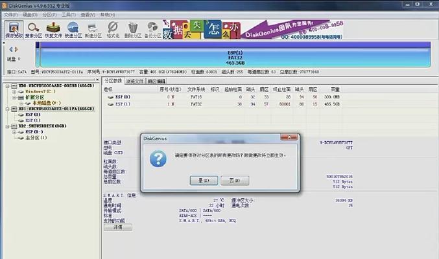Select the 扩展分区 tree item
439x259 pixels.
point(35,98)
